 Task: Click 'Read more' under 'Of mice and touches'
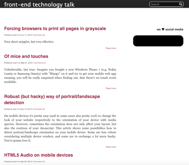(x=111, y=88)
